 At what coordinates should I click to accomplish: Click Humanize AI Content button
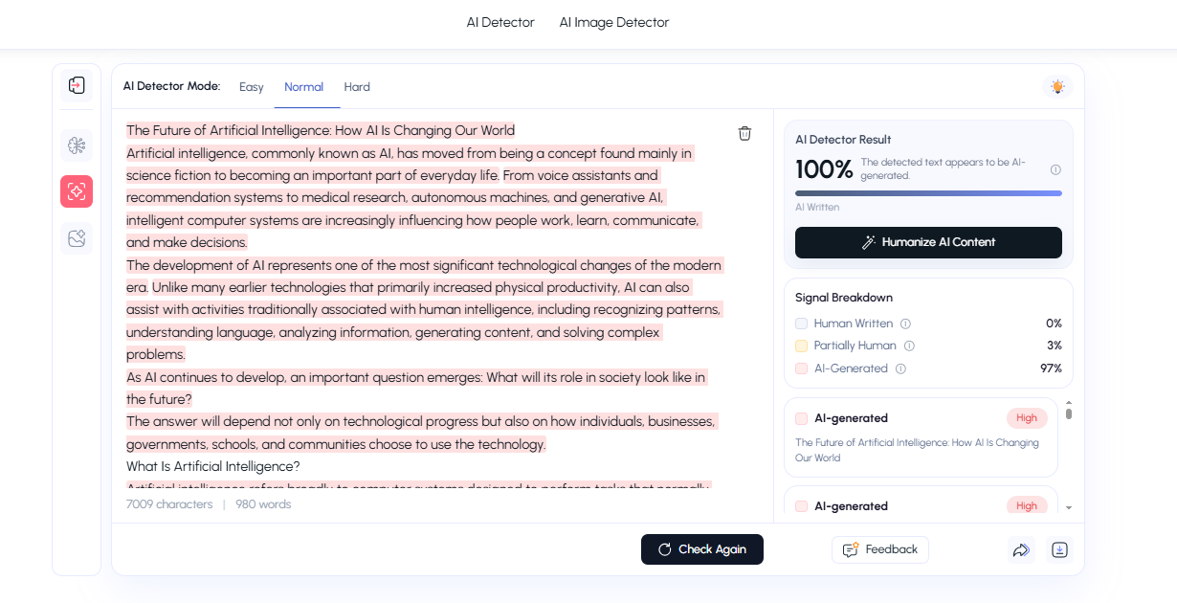click(928, 242)
